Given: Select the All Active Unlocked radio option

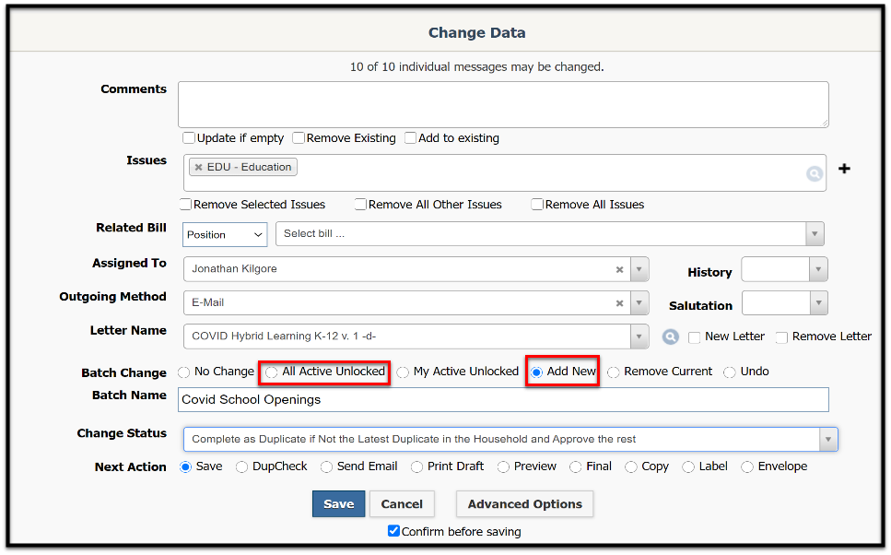Looking at the screenshot, I should pos(272,372).
